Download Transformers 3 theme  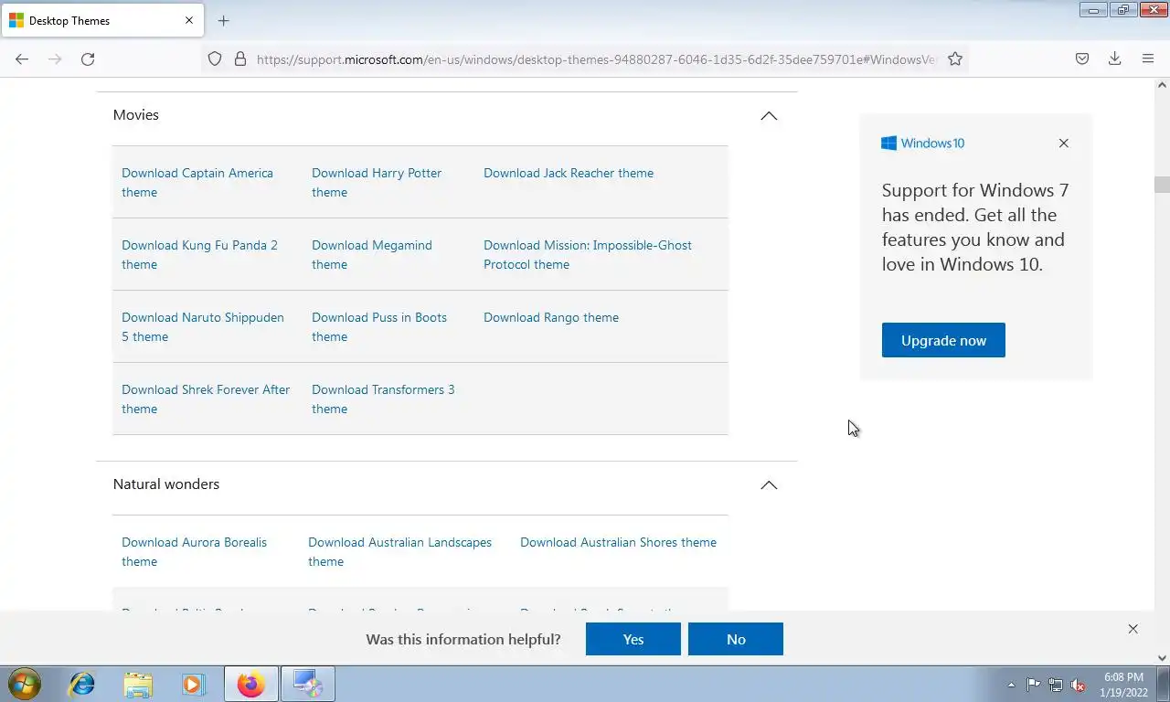[x=383, y=399]
